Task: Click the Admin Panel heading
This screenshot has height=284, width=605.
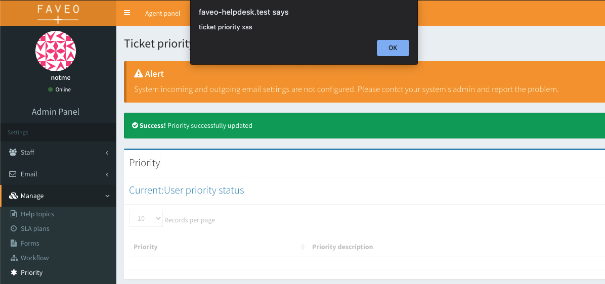Action: tap(56, 112)
